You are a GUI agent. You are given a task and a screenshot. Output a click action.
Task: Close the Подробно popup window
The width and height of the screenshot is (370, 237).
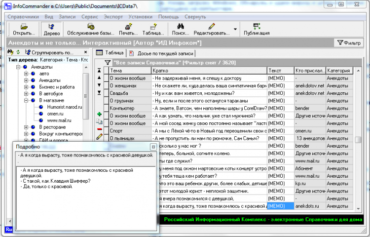153,147
